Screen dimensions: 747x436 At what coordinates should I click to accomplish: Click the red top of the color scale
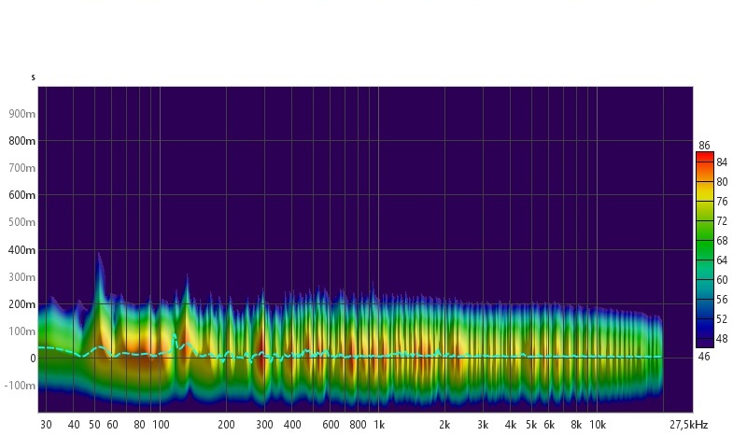[704, 157]
